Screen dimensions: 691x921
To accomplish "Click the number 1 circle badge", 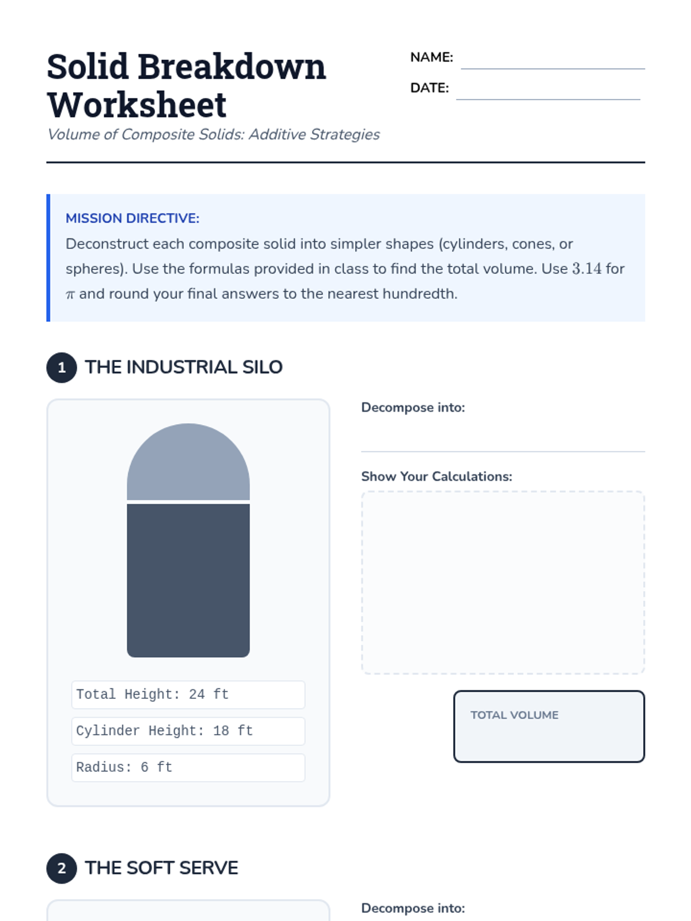I will tap(62, 367).
